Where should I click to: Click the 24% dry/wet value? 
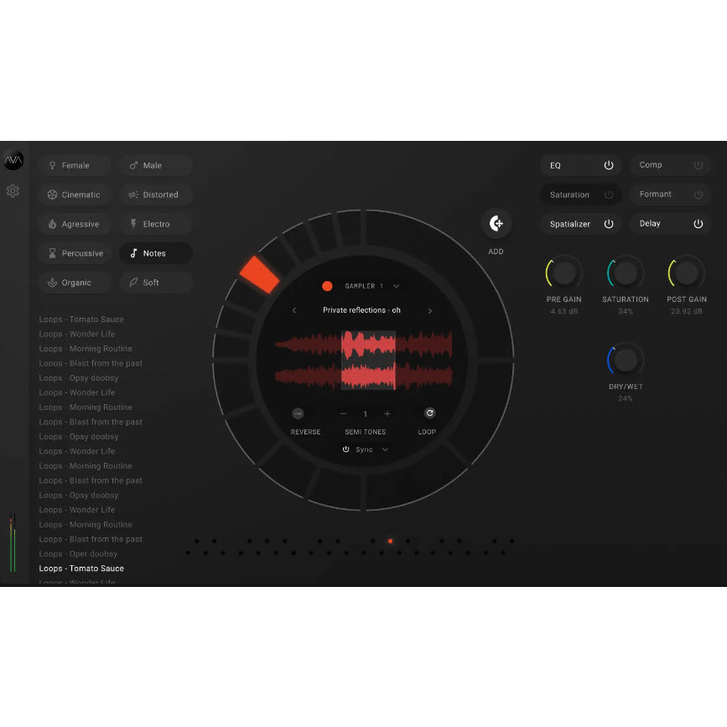[626, 398]
